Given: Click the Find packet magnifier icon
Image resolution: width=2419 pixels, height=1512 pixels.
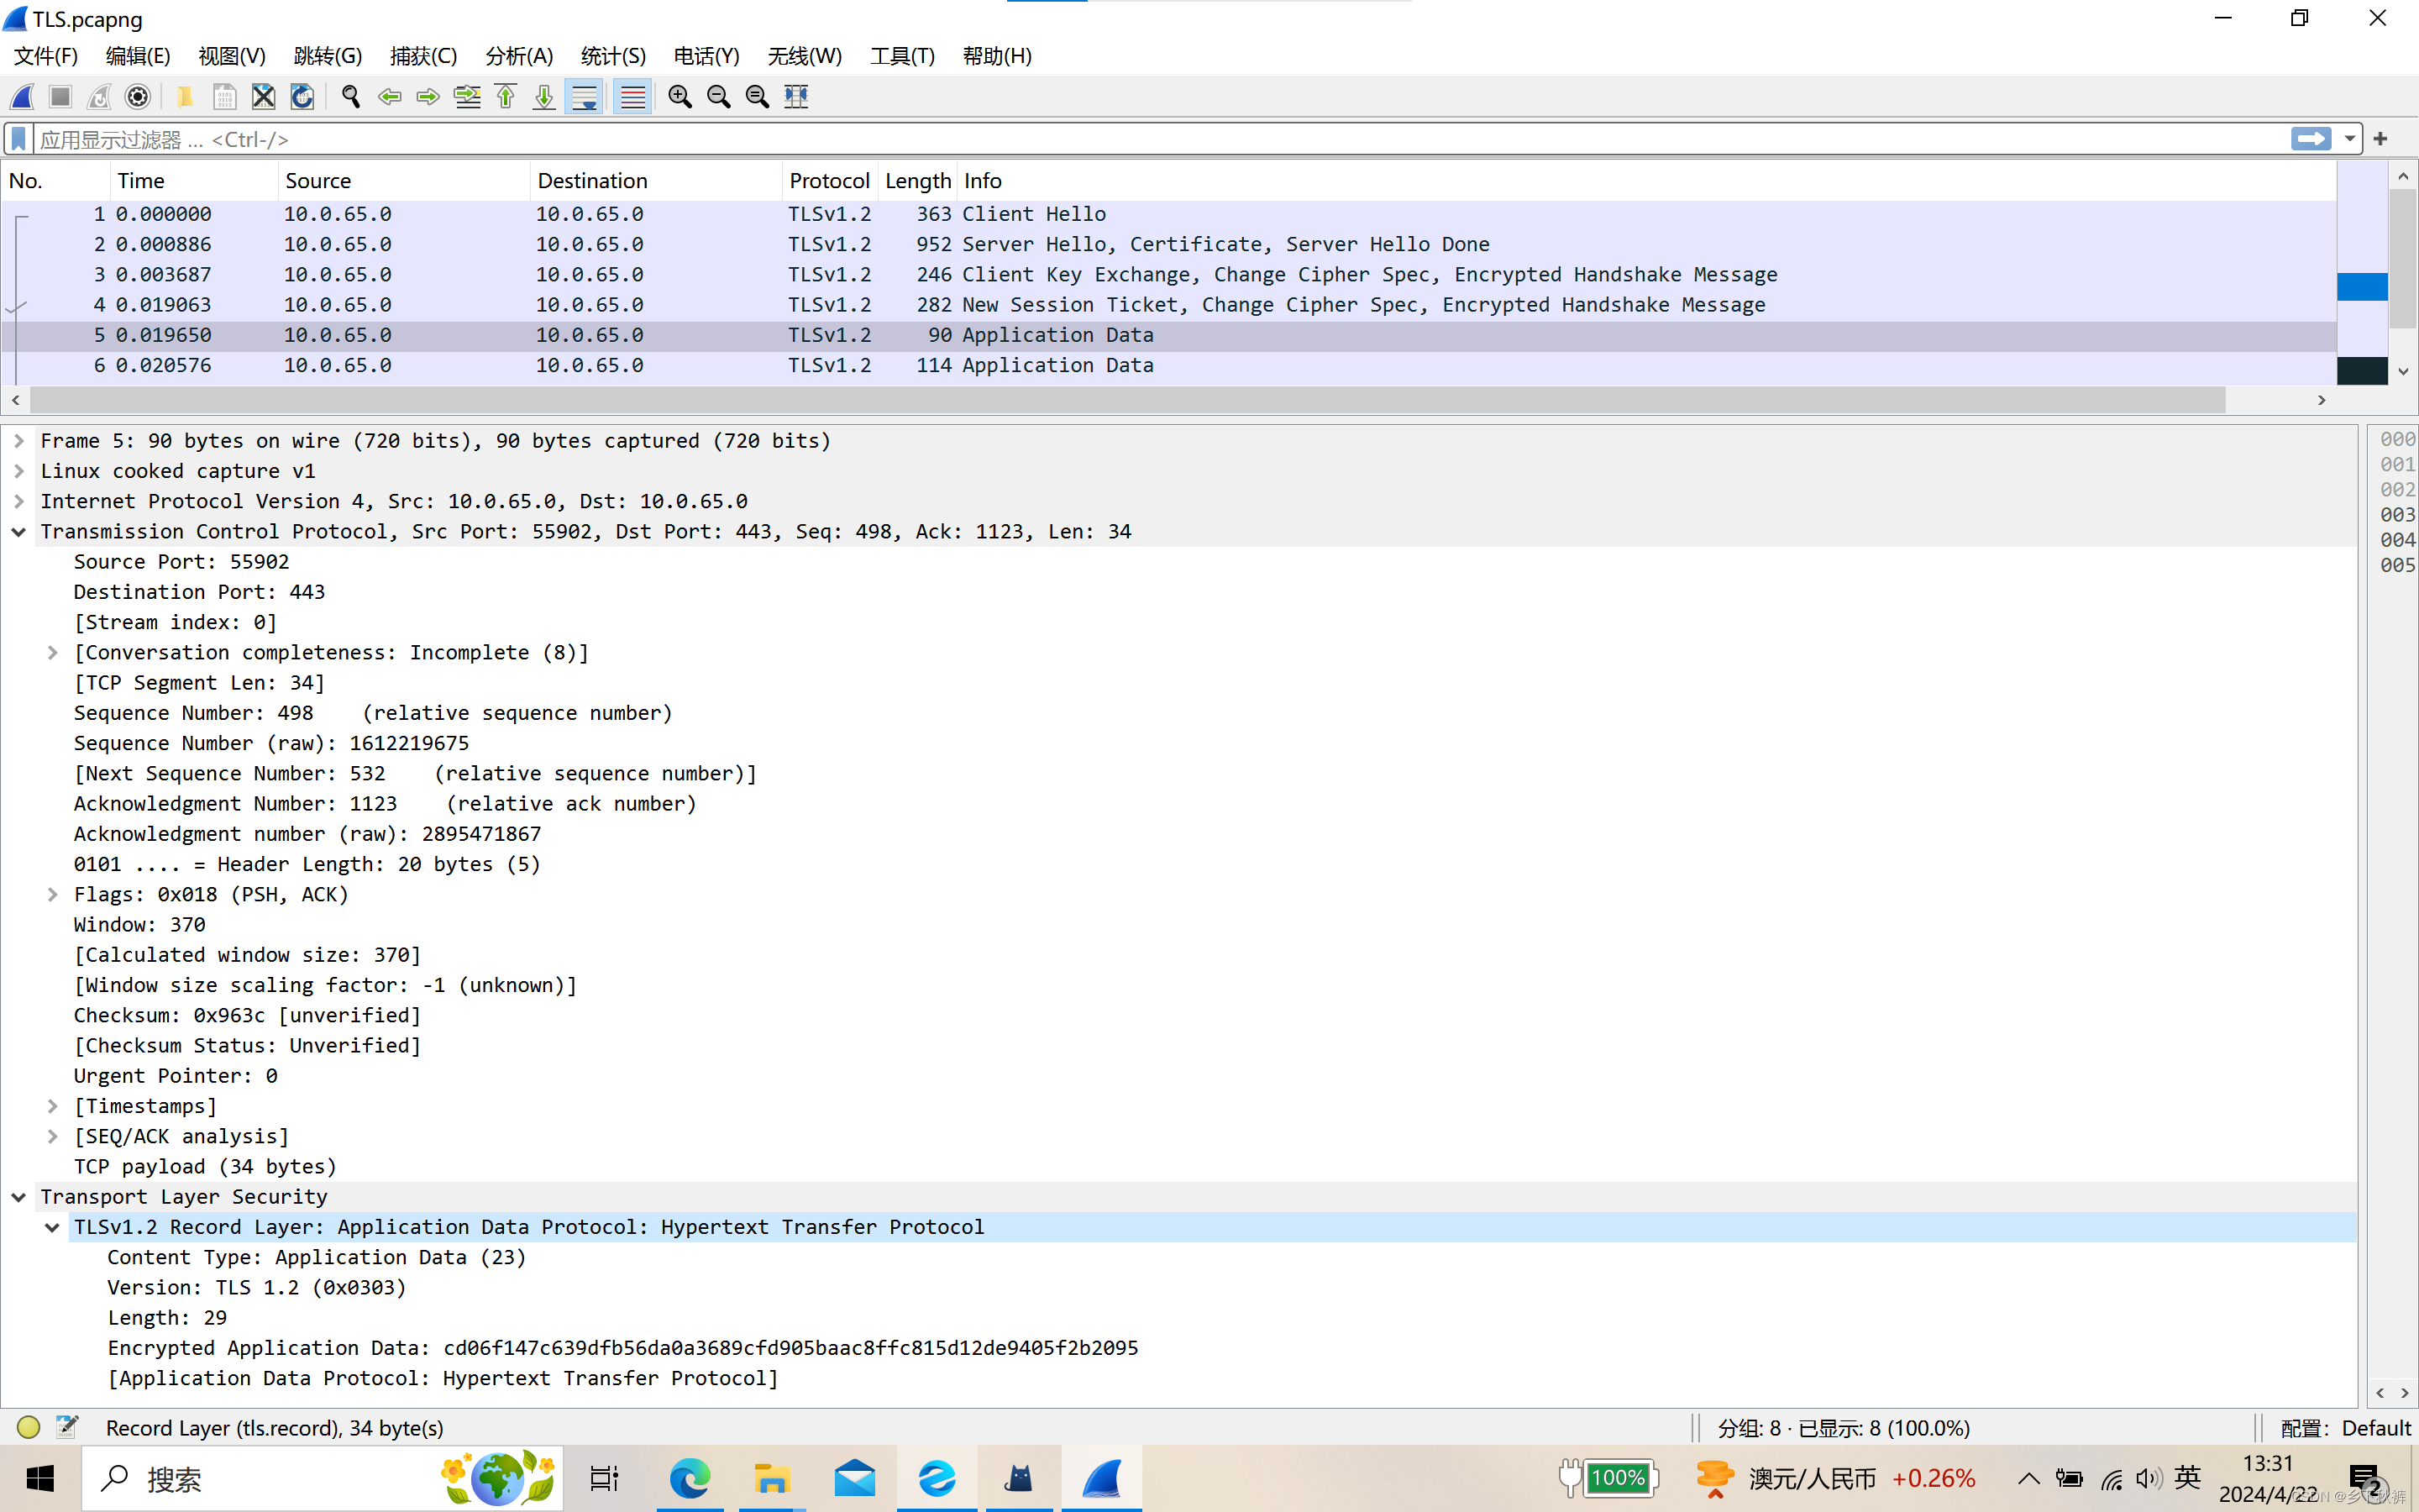Looking at the screenshot, I should 351,97.
